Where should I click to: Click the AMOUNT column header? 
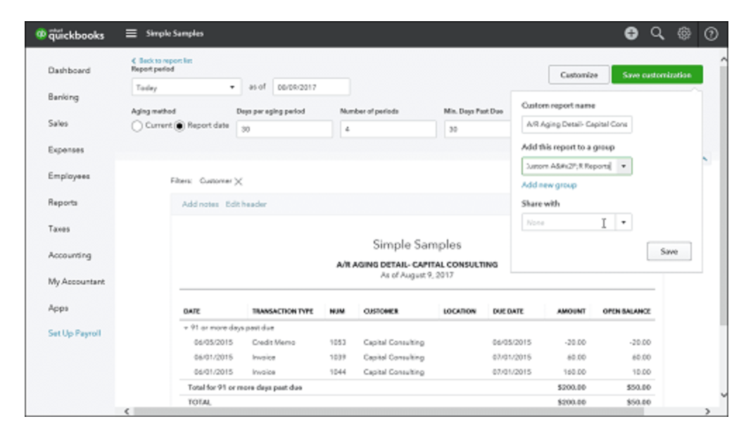571,311
